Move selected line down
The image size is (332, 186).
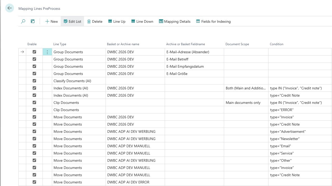coord(142,21)
